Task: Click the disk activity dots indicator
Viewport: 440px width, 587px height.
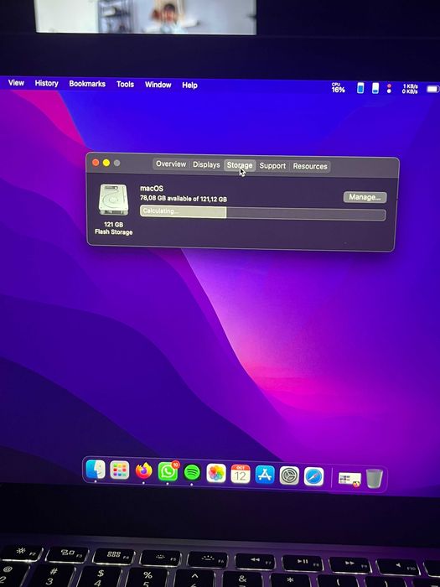Action: (389, 88)
